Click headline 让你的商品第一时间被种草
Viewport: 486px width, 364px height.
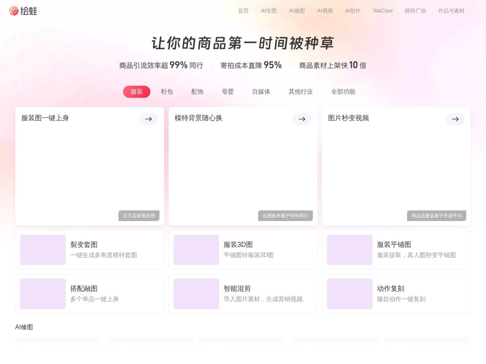[243, 43]
